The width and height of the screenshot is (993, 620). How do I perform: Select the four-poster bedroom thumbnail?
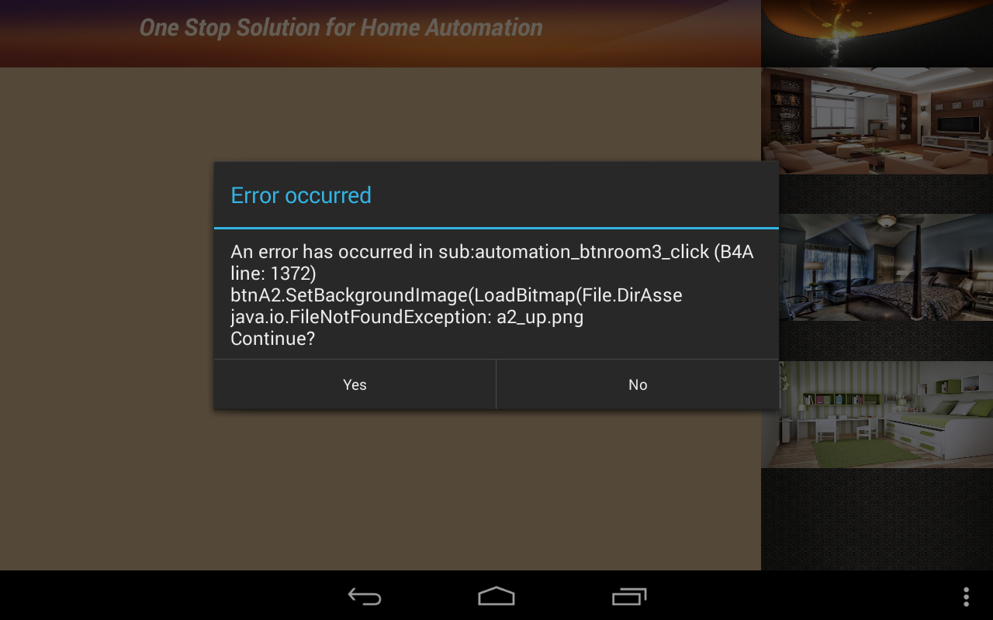pos(886,267)
